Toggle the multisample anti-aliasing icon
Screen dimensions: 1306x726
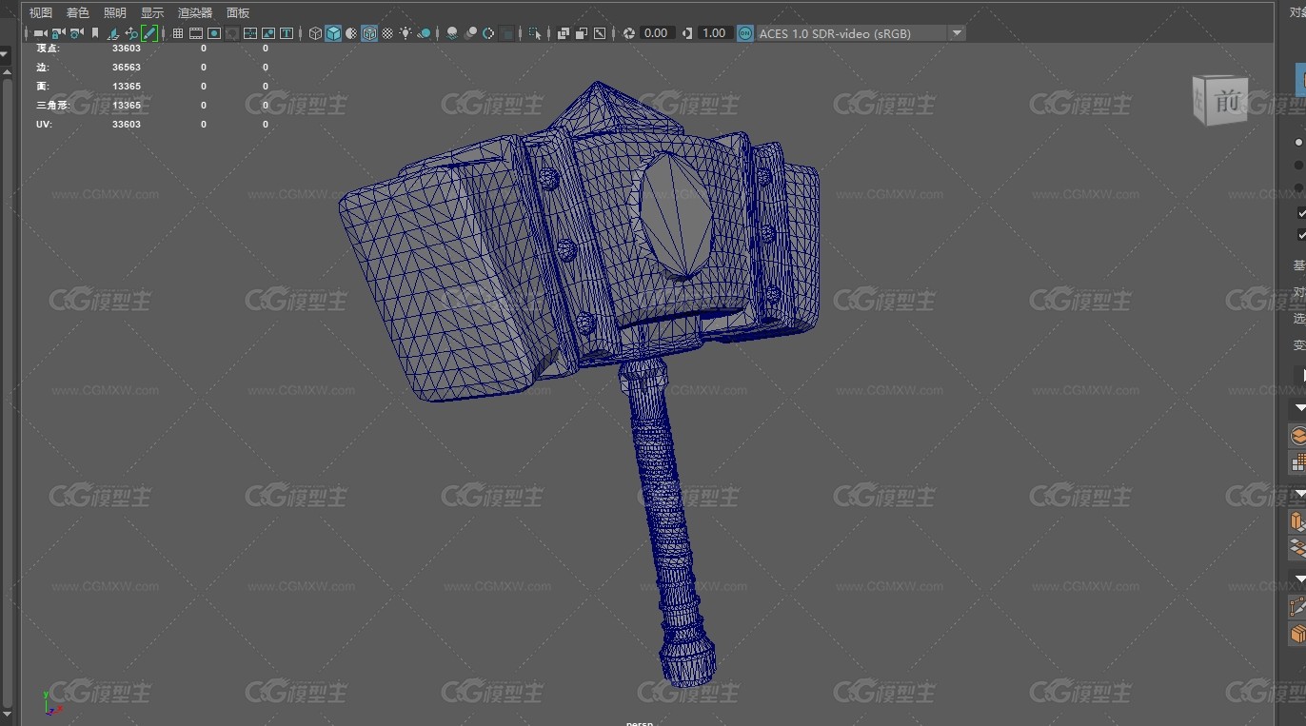488,33
